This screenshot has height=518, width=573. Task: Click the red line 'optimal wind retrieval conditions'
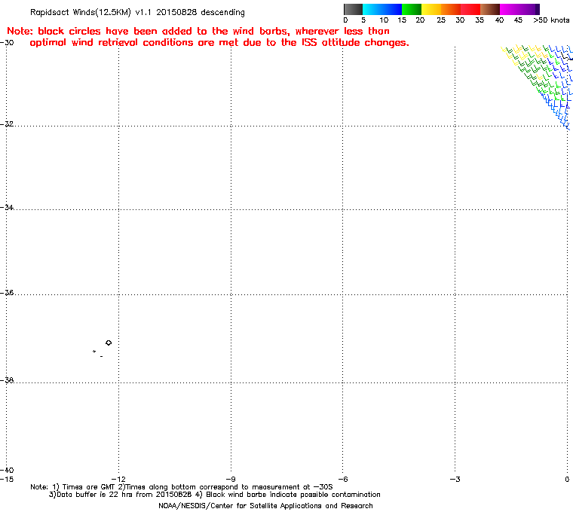click(219, 43)
